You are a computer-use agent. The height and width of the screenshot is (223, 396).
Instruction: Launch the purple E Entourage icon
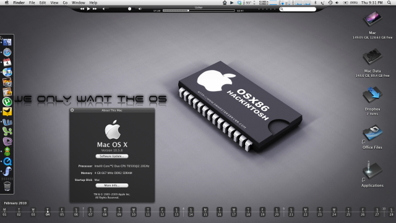point(7,141)
